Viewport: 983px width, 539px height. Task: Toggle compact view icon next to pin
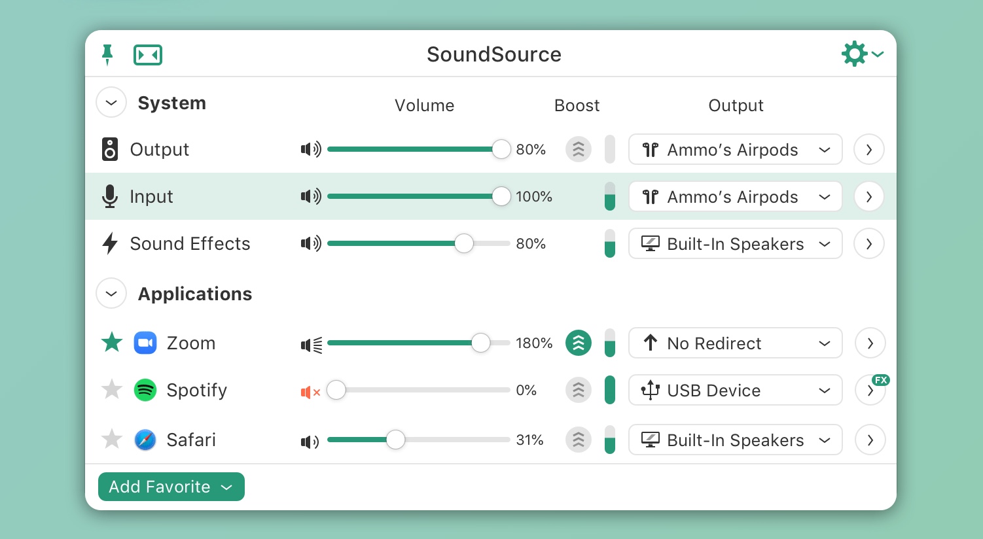click(x=148, y=55)
